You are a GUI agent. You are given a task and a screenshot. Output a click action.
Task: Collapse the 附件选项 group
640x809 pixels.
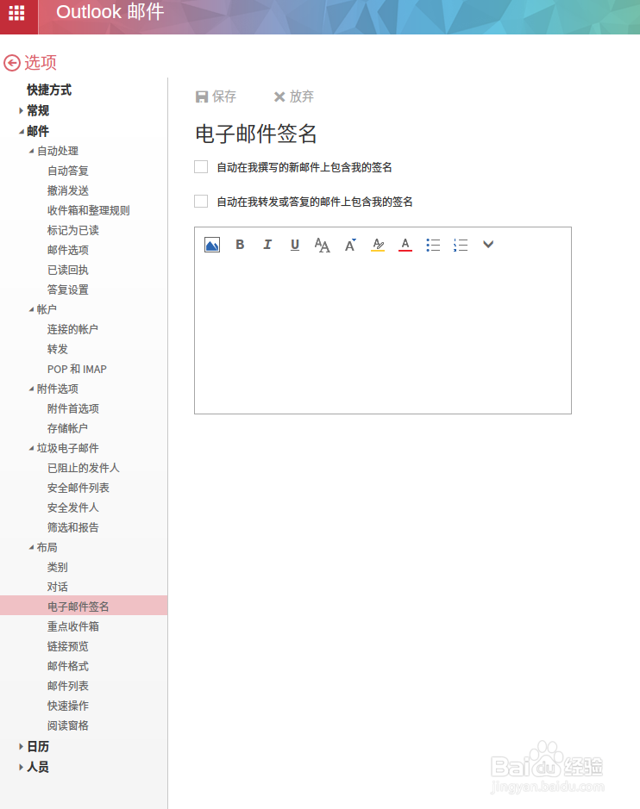31,389
